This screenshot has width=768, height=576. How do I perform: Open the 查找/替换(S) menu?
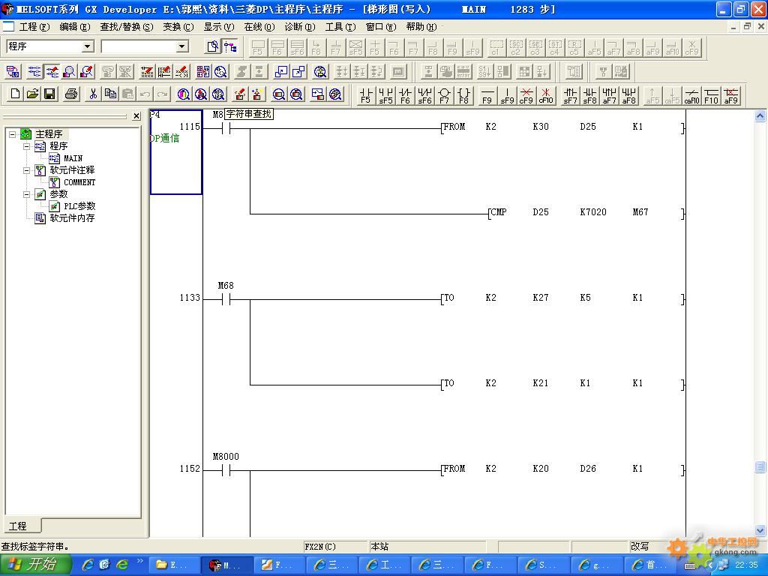tap(127, 27)
